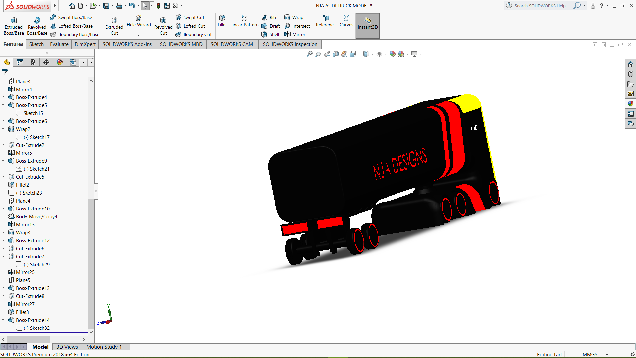The width and height of the screenshot is (636, 358).
Task: Click the feature tree filter icon
Action: (5, 72)
